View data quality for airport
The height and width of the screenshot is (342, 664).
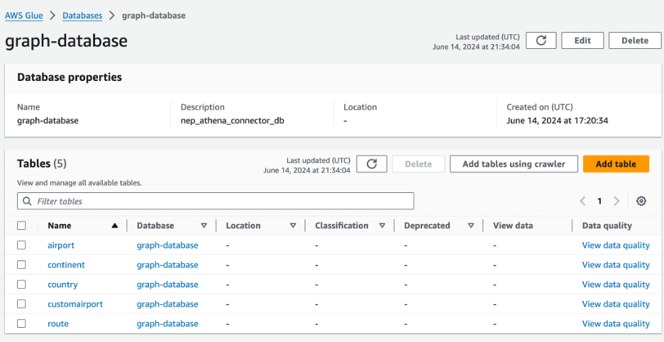616,246
